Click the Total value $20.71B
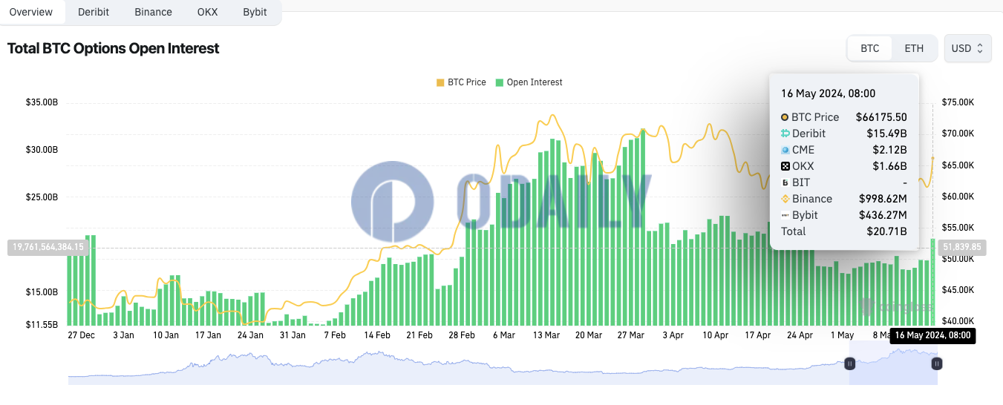 886,231
